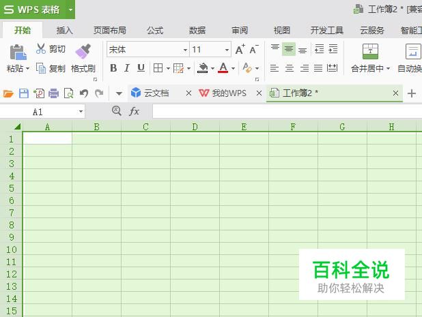This screenshot has height=317, width=422.
Task: Toggle Underline formatting
Action: pyautogui.click(x=141, y=68)
